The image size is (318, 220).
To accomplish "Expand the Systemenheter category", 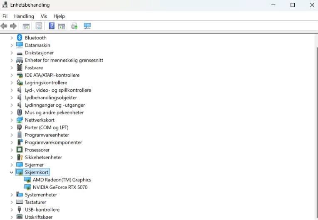I will point(12,195).
